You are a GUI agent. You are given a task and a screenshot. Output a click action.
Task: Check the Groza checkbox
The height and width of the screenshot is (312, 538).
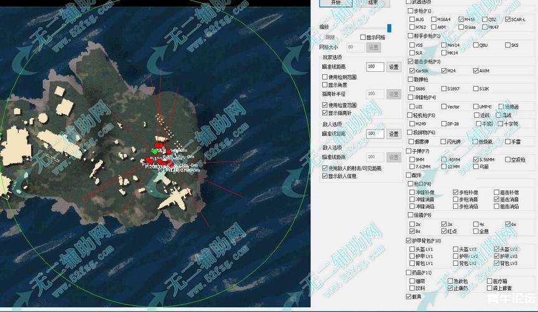[x=461, y=27]
